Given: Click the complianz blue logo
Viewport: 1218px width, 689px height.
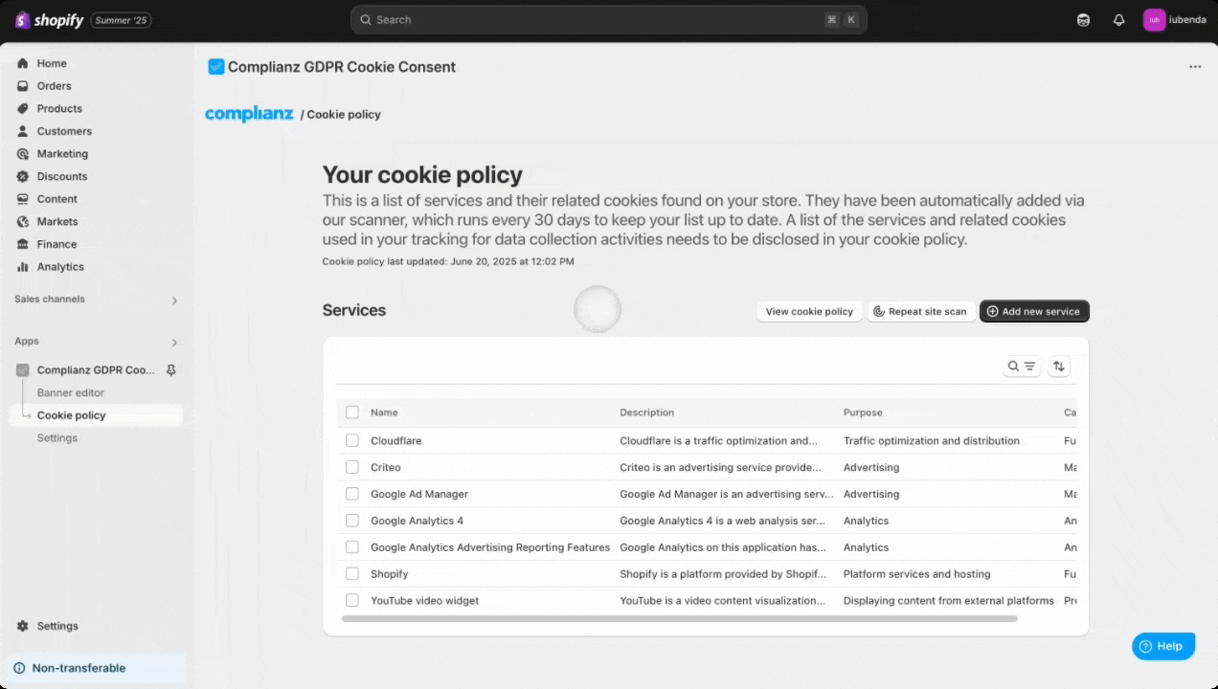Looking at the screenshot, I should (249, 114).
